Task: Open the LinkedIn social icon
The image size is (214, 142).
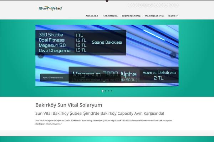Action: click(166, 5)
